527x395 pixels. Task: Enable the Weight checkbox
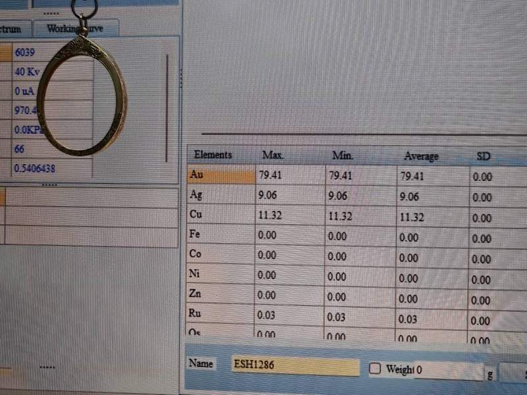pos(375,369)
